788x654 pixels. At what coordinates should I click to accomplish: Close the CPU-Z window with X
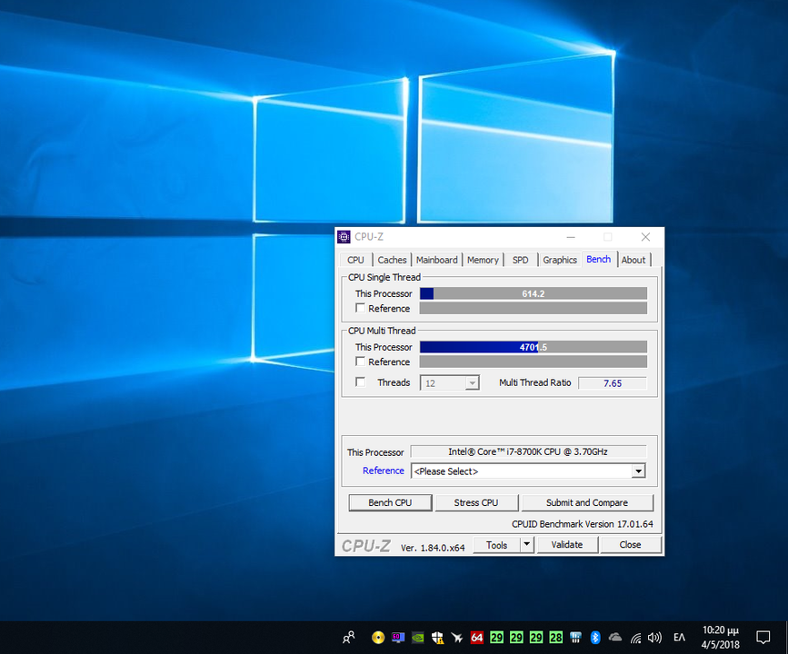coord(646,236)
